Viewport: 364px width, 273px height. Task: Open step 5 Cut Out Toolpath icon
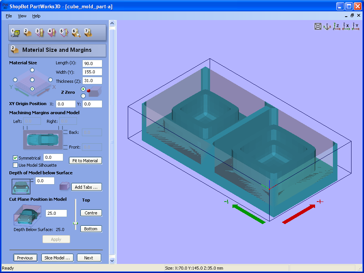[x=64, y=33]
